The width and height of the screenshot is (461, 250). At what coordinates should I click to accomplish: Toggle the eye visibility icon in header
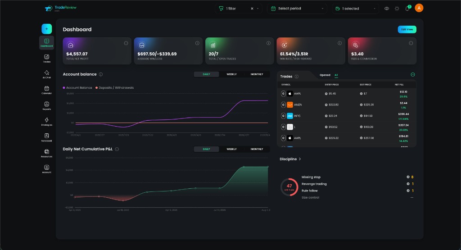click(387, 9)
